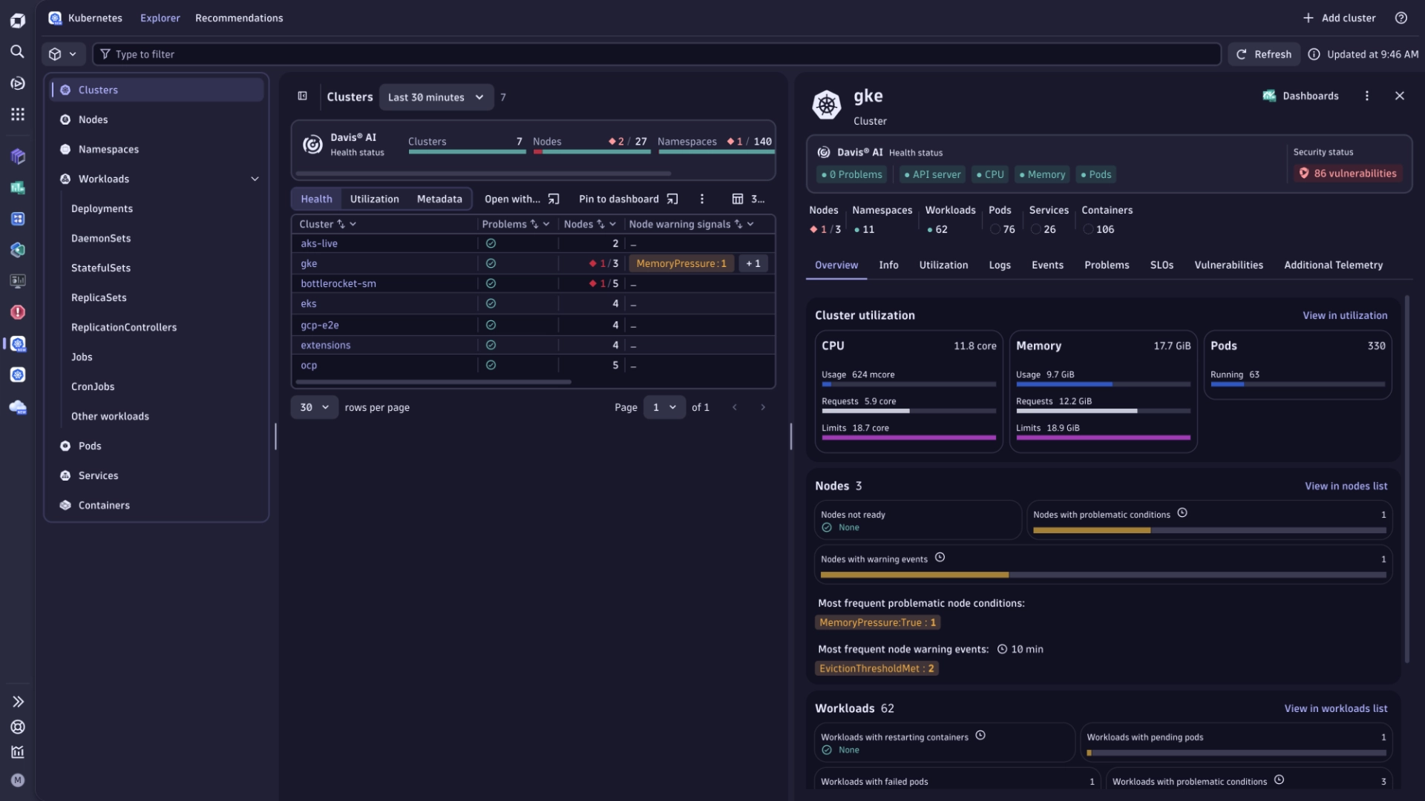Open the table actions three-dot menu
Screen dimensions: 1425x801
pos(701,199)
